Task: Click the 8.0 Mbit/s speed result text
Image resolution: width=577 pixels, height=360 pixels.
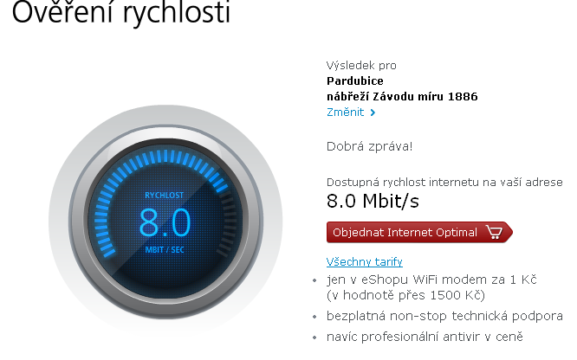Action: click(373, 202)
